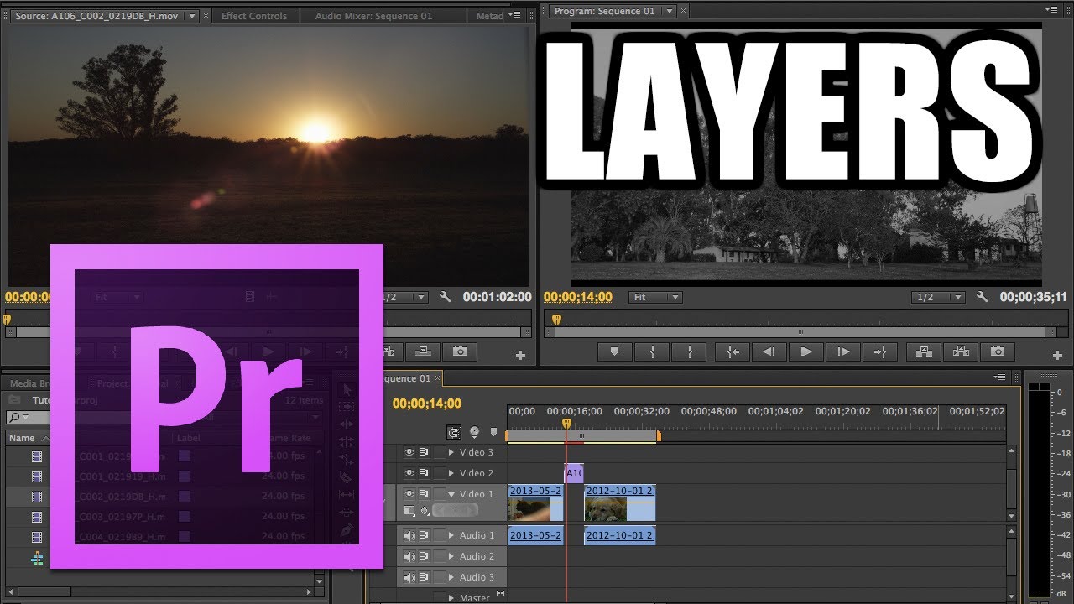The height and width of the screenshot is (604, 1074).
Task: Toggle the timeline Snap icon
Action: pyautogui.click(x=454, y=433)
